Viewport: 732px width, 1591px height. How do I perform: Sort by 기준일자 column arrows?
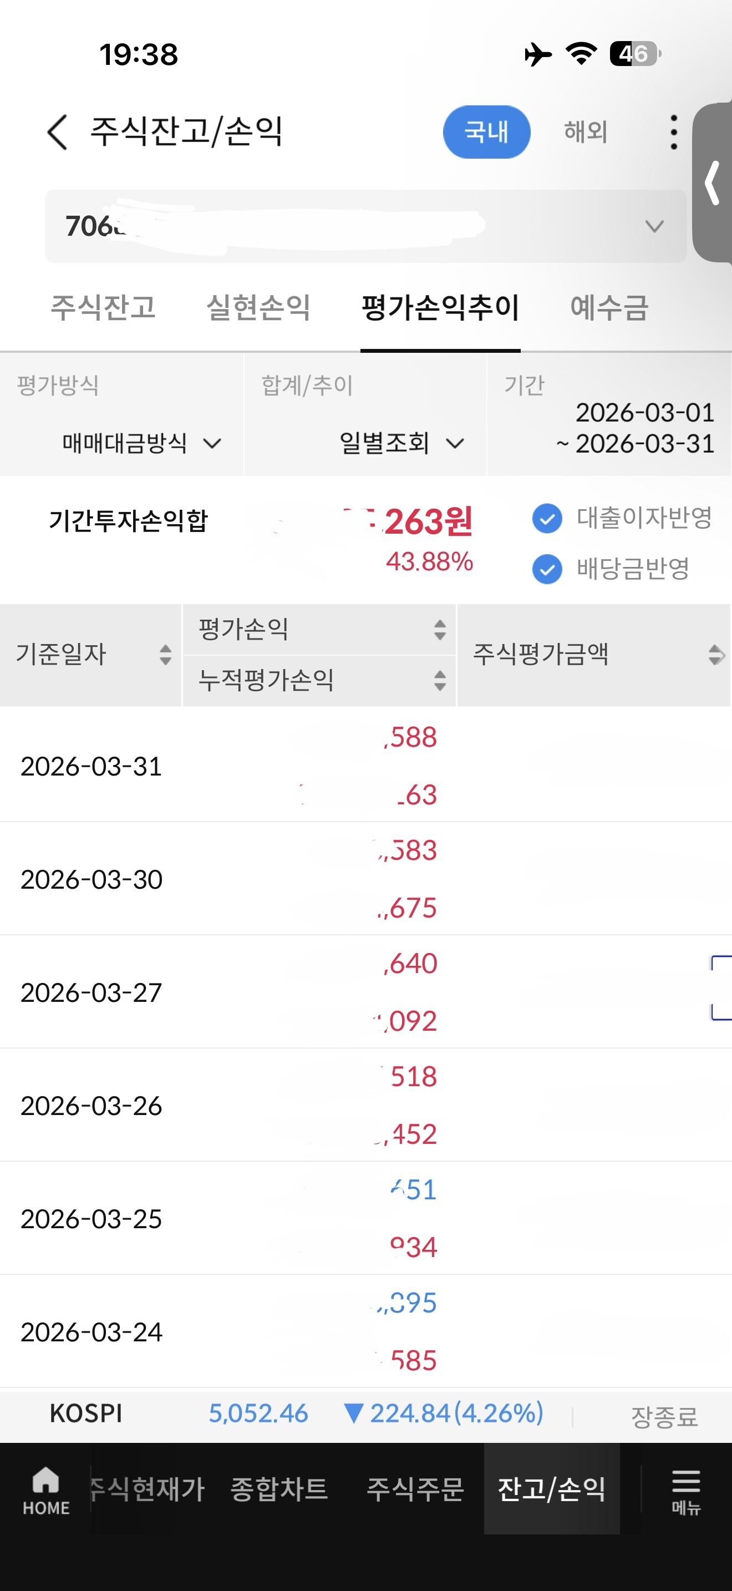pyautogui.click(x=165, y=655)
